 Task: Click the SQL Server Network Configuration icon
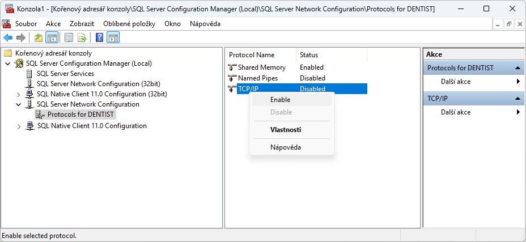coord(29,104)
